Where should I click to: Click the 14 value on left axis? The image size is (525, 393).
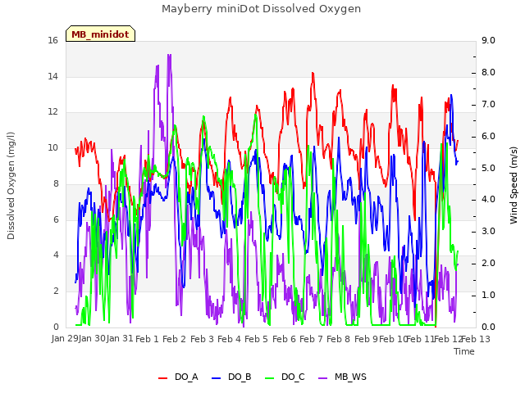[x=52, y=76]
